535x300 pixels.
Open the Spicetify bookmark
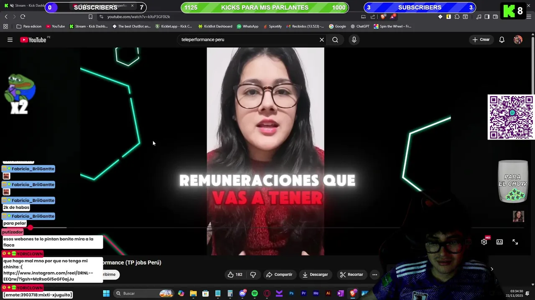pyautogui.click(x=273, y=26)
